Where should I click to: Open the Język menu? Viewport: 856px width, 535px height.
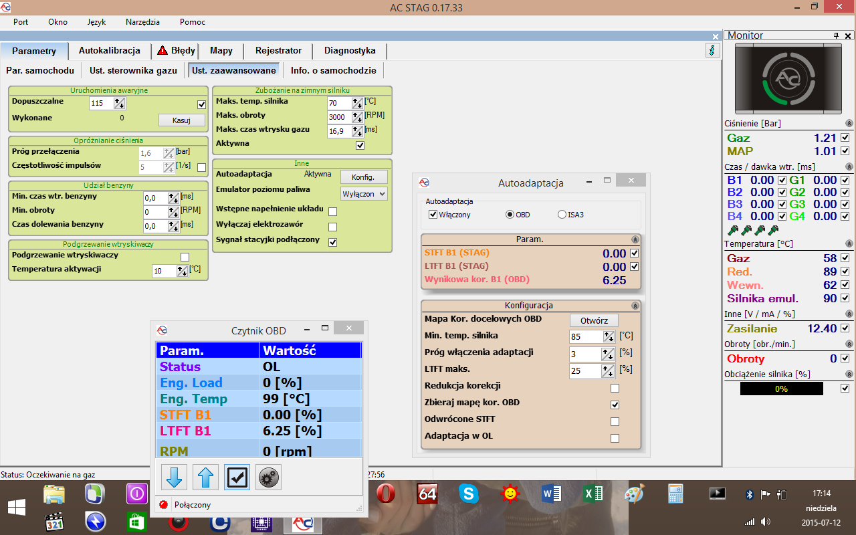coord(96,21)
